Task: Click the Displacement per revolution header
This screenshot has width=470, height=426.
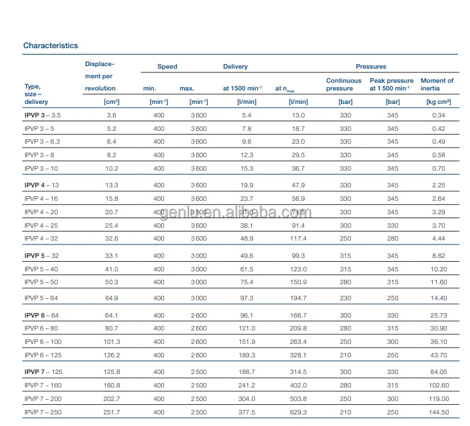Action: click(x=100, y=76)
